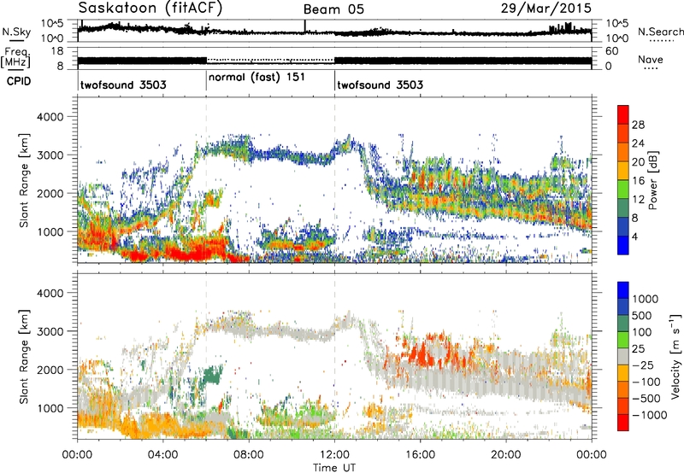Screen dimensions: 684x473
Task: Click the "twofsound 3503" label beginning at 12:00
Action: [x=380, y=85]
